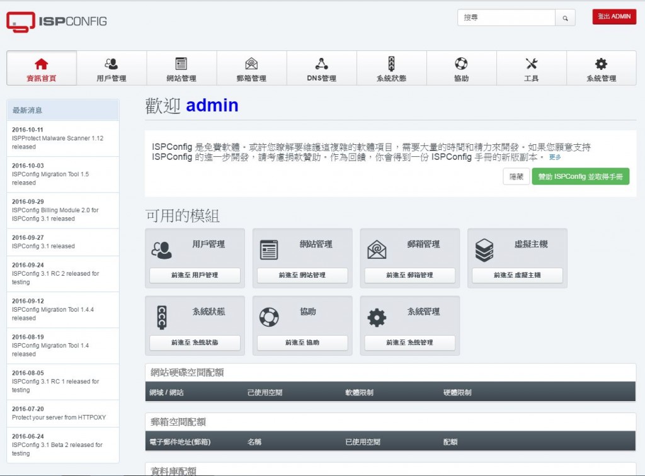Click the 名稱 column header
Screen dimensions: 645x476
pos(254,442)
